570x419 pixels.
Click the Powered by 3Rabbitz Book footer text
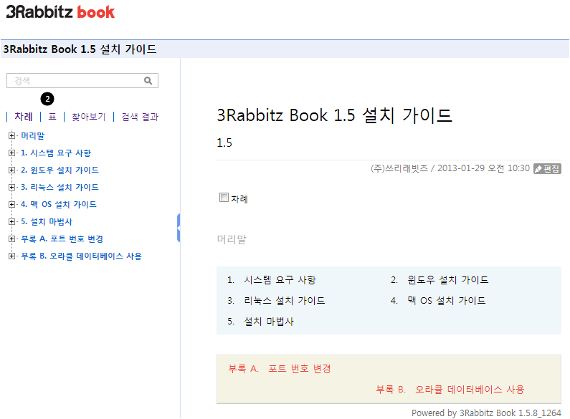tap(486, 413)
